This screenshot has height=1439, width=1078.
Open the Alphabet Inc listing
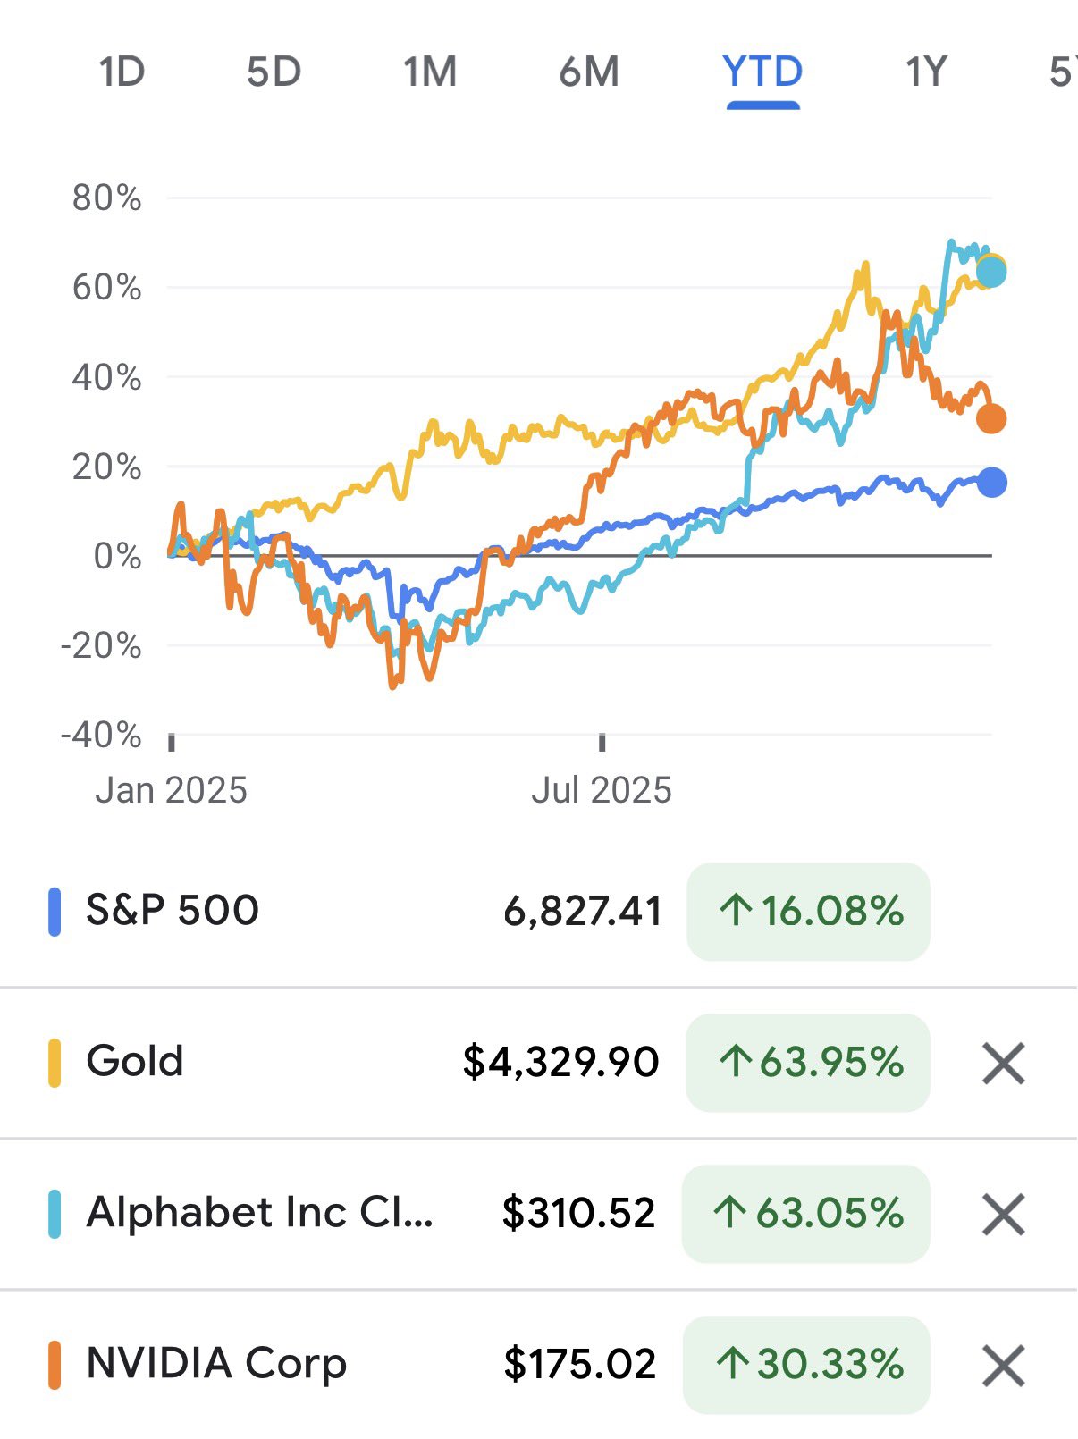tap(259, 1213)
